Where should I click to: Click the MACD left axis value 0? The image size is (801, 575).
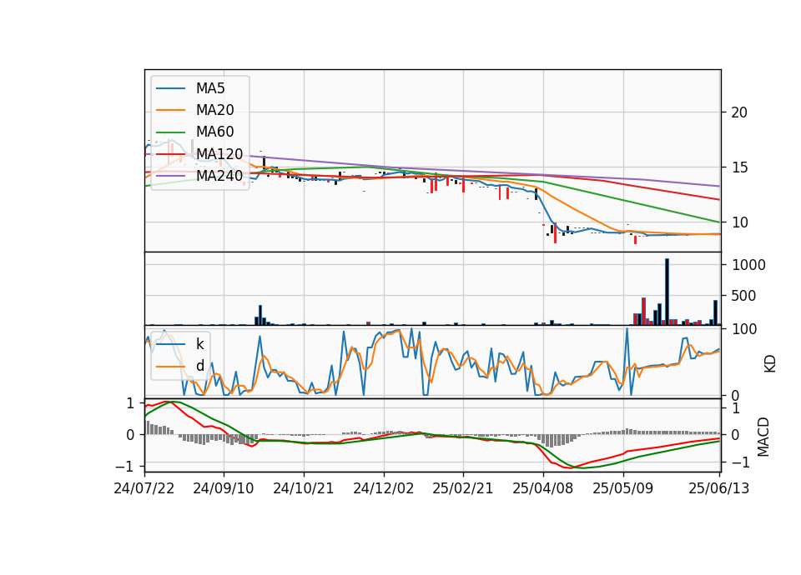coord(130,435)
